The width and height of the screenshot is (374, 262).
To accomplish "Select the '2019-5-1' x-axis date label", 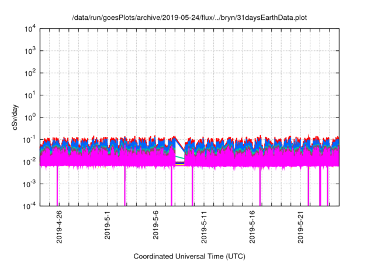I will [x=108, y=225].
